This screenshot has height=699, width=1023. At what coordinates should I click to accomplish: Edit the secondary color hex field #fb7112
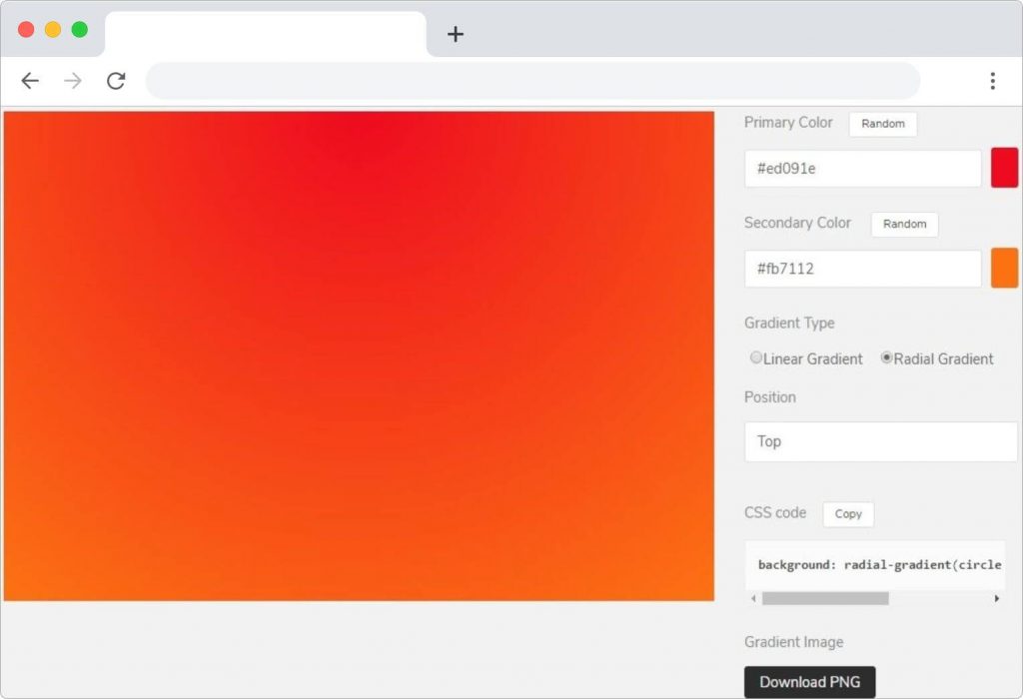point(862,269)
